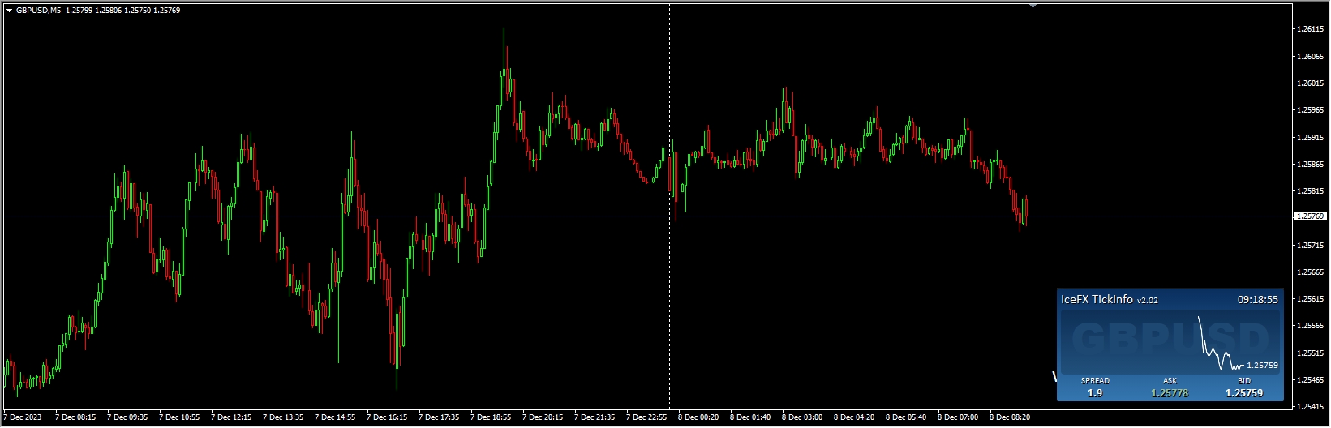Image resolution: width=1331 pixels, height=428 pixels.
Task: Click the 8 Dec 00:20 time axis label
Action: pyautogui.click(x=698, y=418)
